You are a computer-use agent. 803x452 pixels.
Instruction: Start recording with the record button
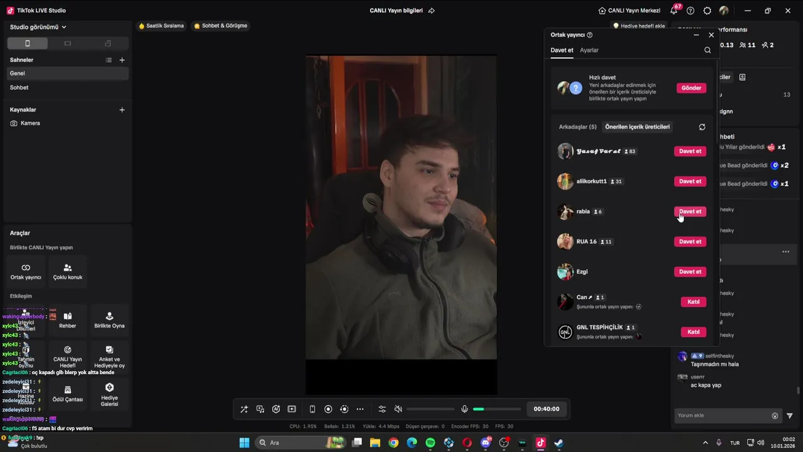pyautogui.click(x=328, y=409)
